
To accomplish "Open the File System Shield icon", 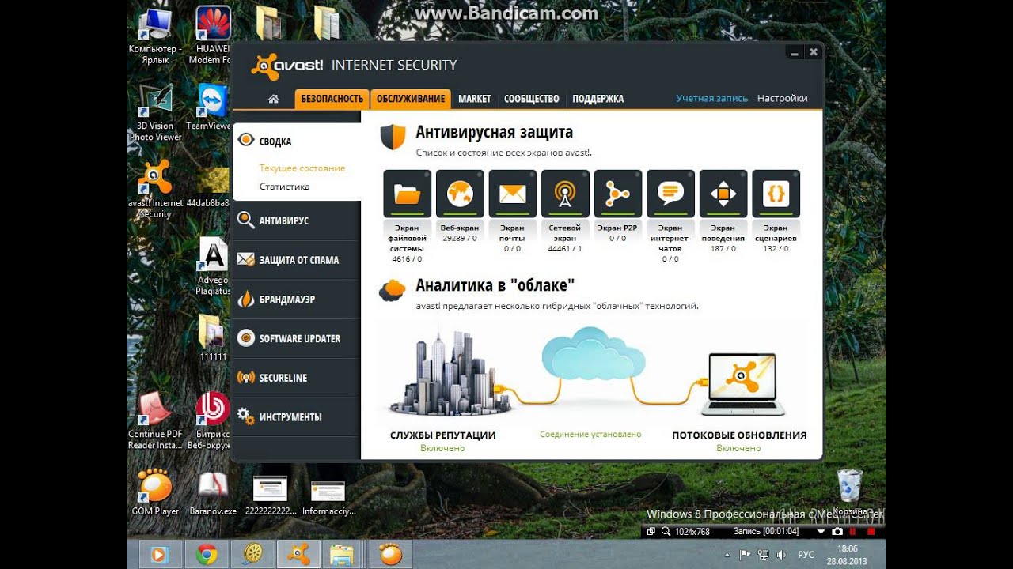I will coord(407,193).
